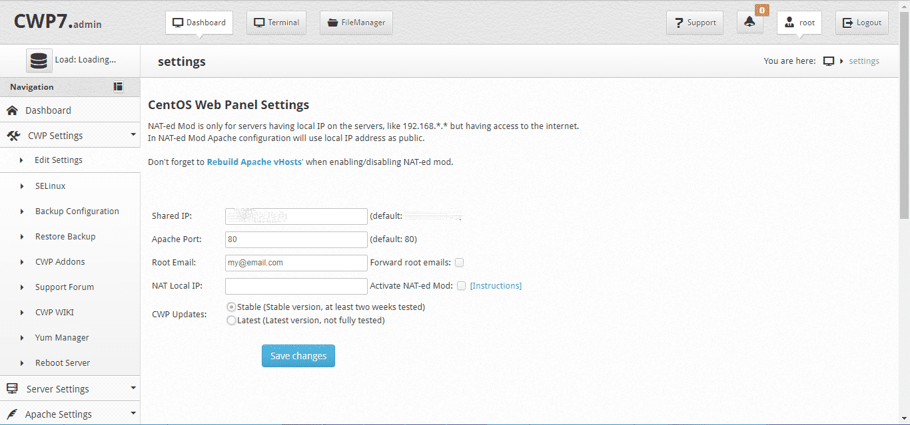This screenshot has width=910, height=425.
Task: Click the CWP7.admin logo
Action: [x=58, y=22]
